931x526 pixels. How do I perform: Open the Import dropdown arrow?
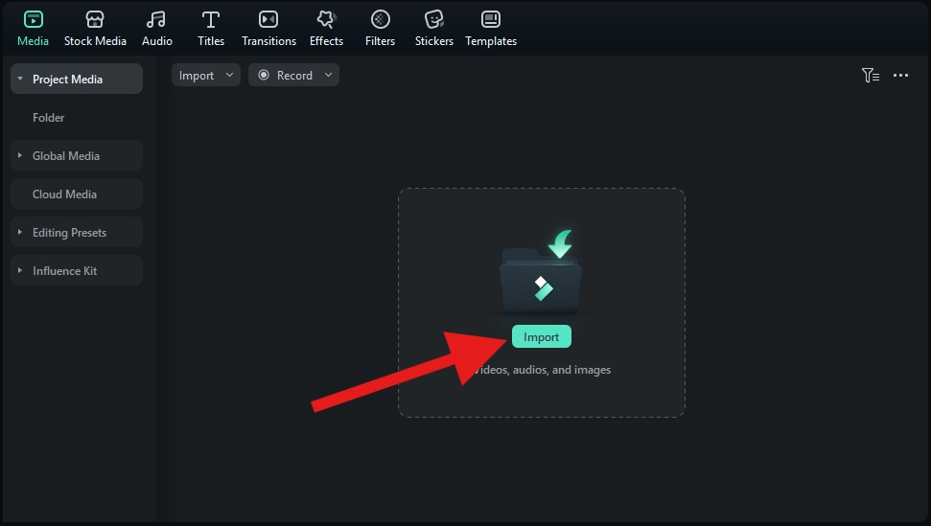click(229, 75)
